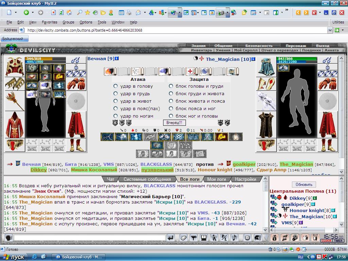Open the address bar dropdown arrow
This screenshot has height=261, width=348.
[330, 30]
